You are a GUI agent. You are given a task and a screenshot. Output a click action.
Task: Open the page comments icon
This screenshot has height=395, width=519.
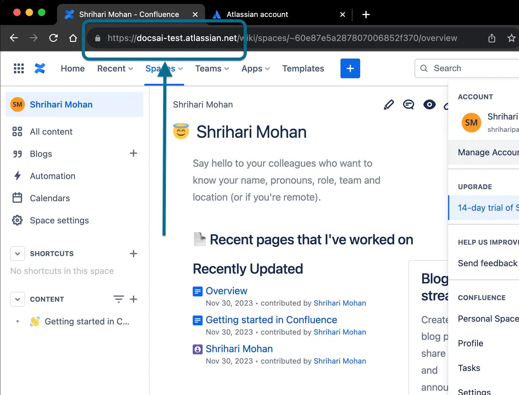click(408, 105)
